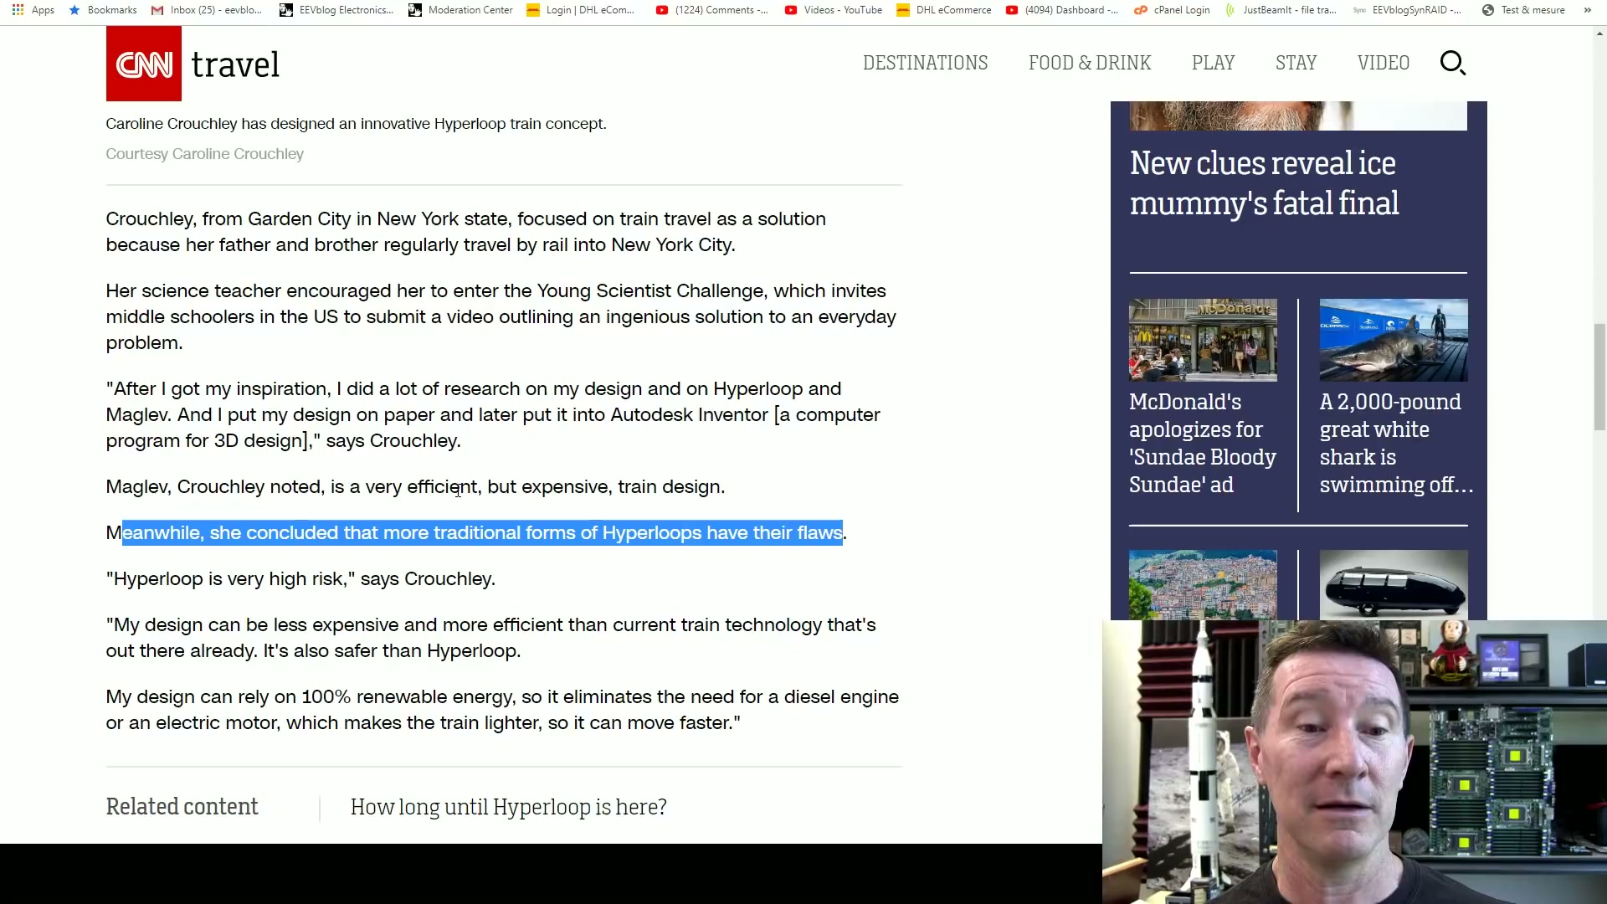This screenshot has height=904, width=1607.
Task: Click the great white shark thumbnail
Action: [x=1394, y=340]
